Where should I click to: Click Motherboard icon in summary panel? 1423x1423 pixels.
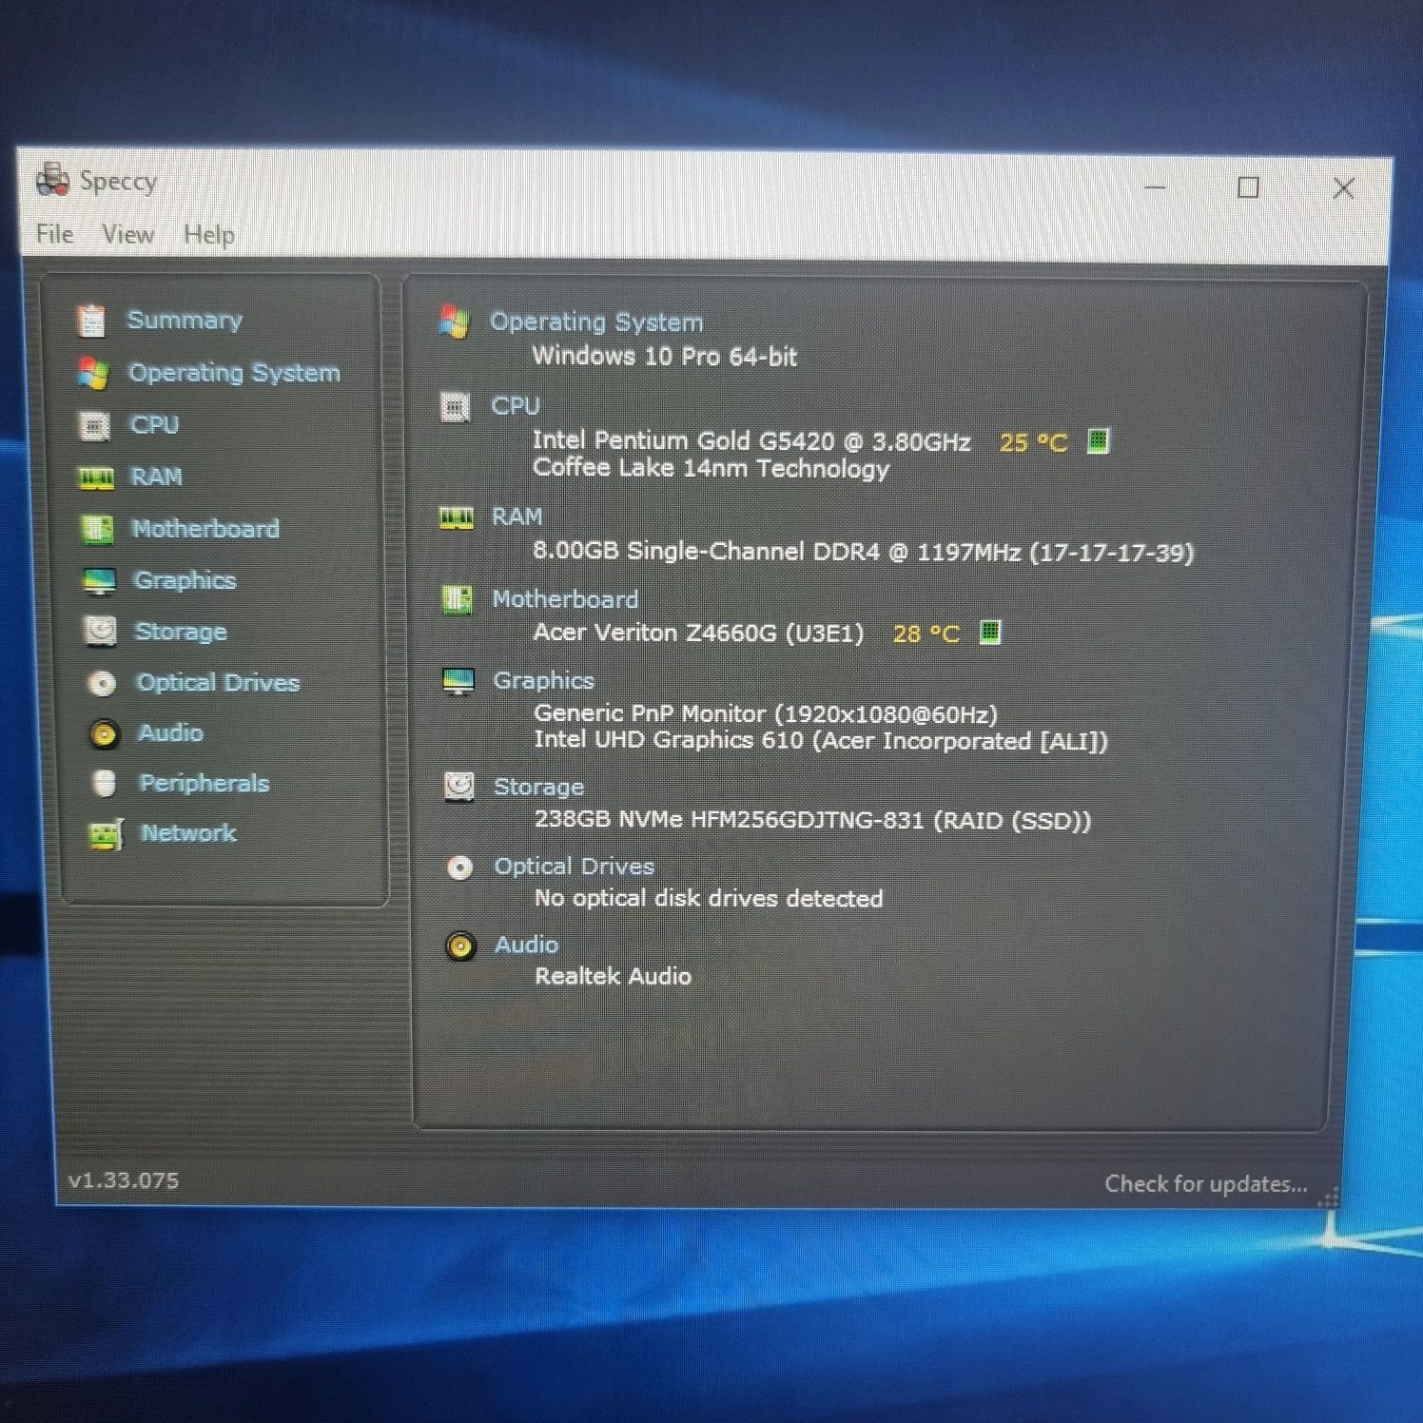click(458, 599)
